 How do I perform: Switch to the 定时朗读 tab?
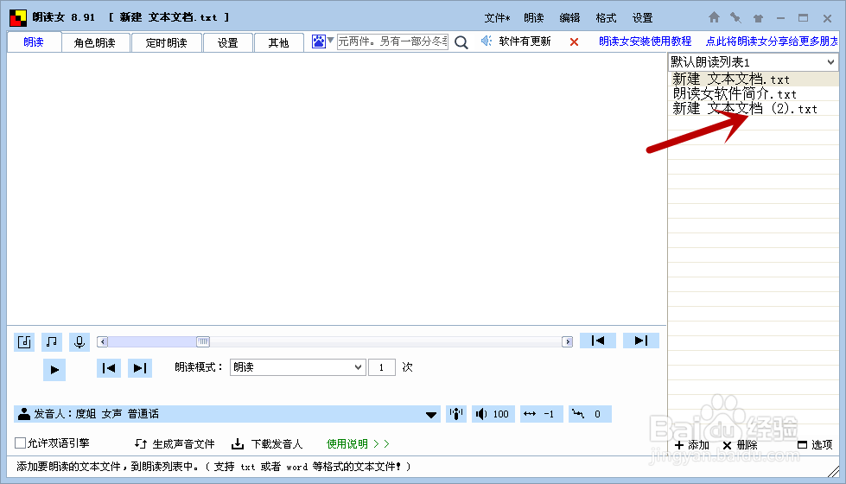point(166,42)
